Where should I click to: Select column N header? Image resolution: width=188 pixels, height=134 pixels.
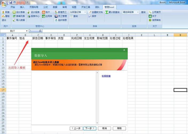point(180,35)
